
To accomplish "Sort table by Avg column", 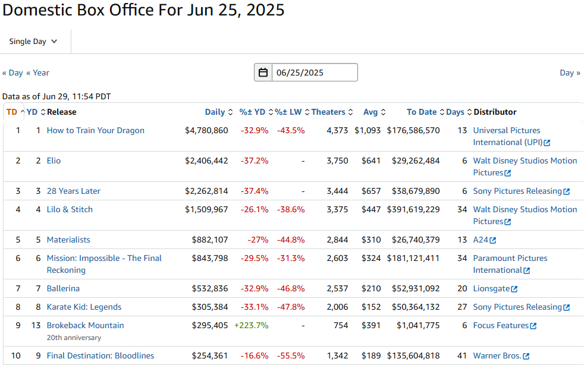I will point(374,112).
